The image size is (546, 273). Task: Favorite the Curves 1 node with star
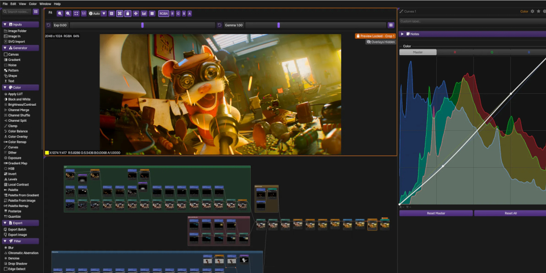[x=539, y=11]
